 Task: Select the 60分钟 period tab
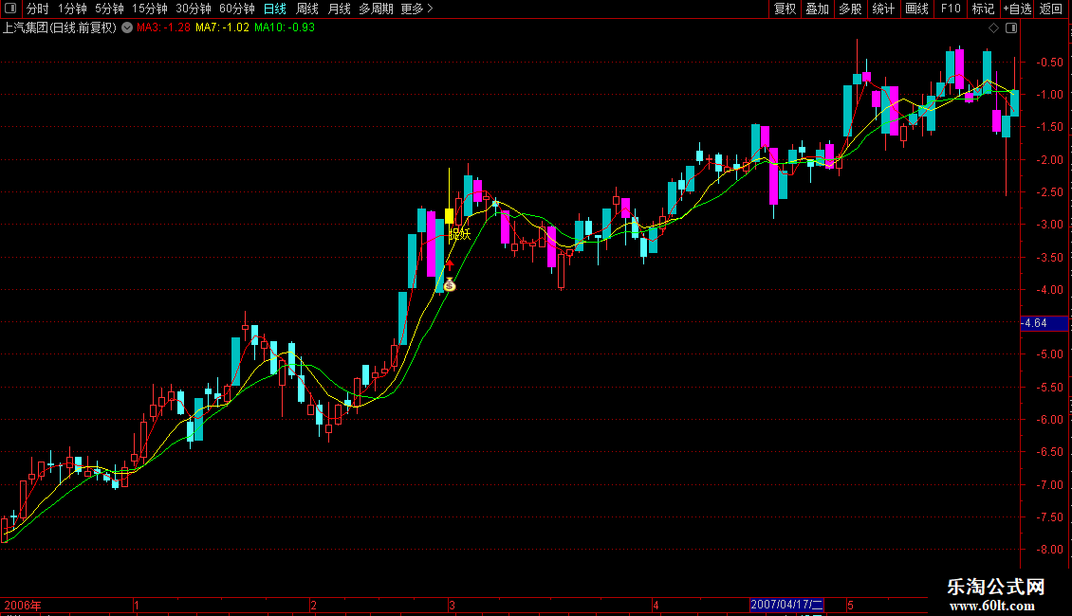(x=236, y=9)
